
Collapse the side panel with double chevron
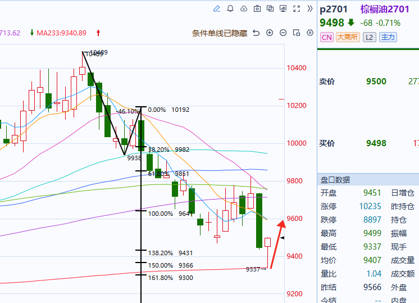[x=309, y=9]
